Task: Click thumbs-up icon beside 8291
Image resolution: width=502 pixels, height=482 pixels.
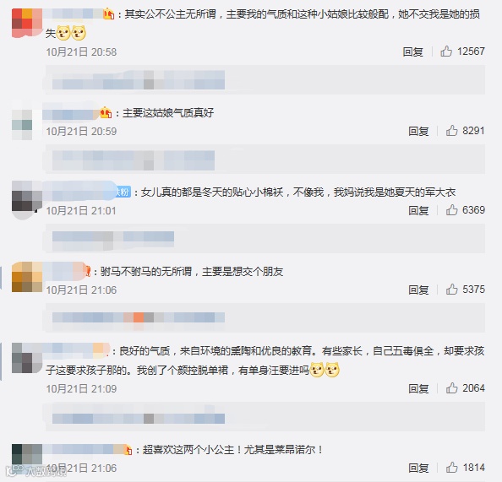Action: [451, 131]
